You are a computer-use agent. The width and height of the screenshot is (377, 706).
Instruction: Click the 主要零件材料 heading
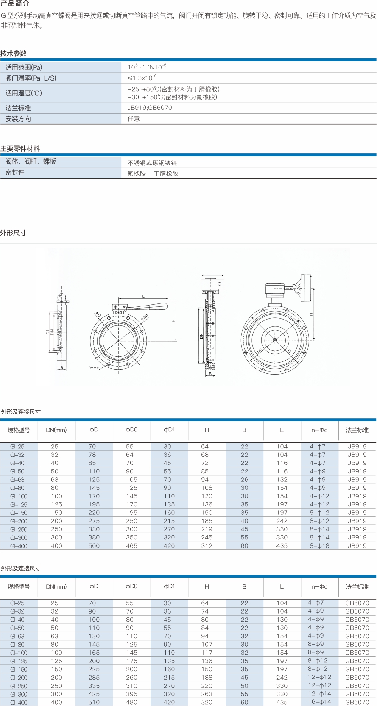tap(20, 149)
